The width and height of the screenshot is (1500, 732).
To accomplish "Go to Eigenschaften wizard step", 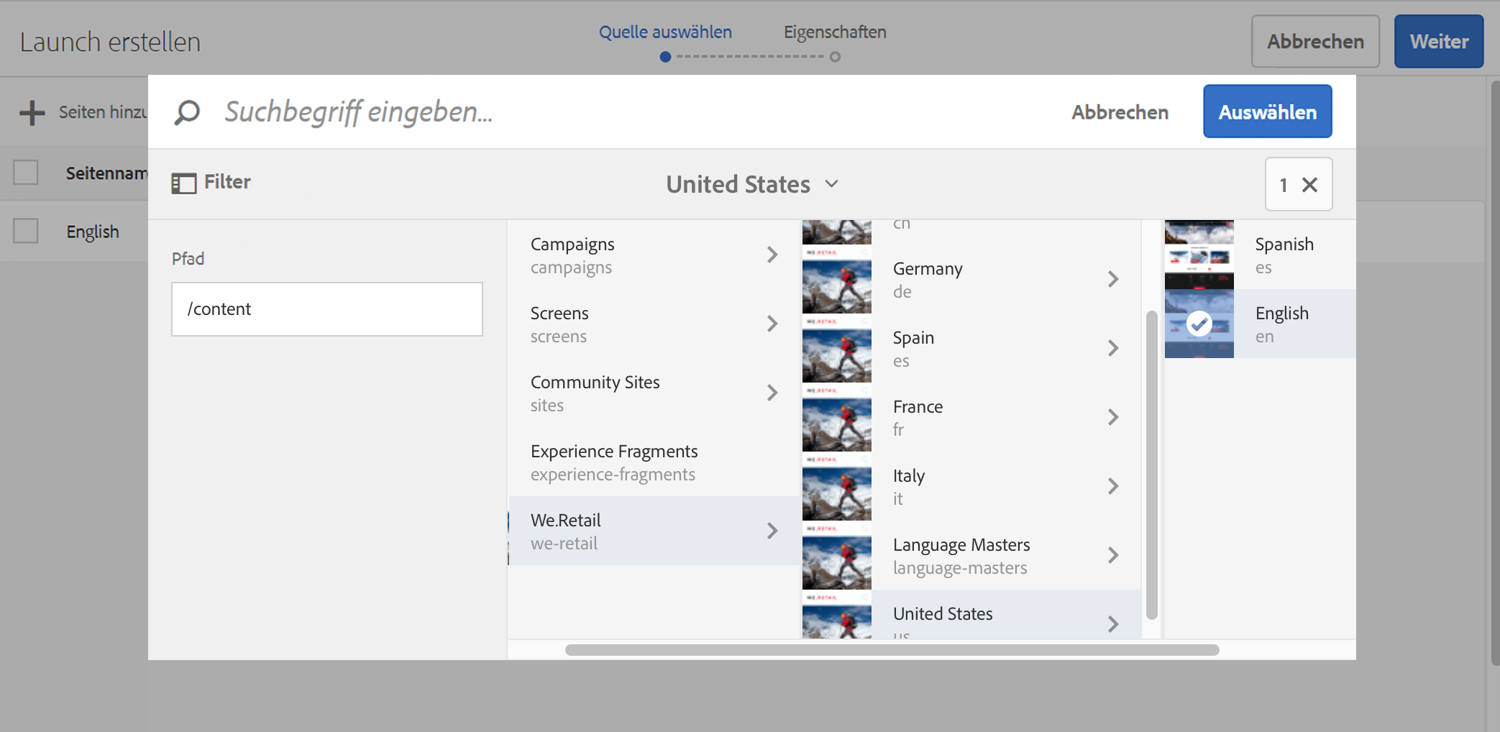I will (835, 32).
